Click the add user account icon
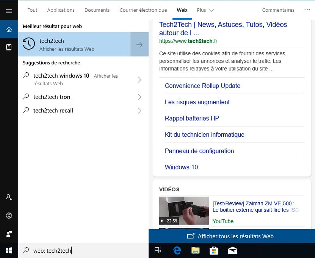This screenshot has width=315, height=258. [x=9, y=197]
